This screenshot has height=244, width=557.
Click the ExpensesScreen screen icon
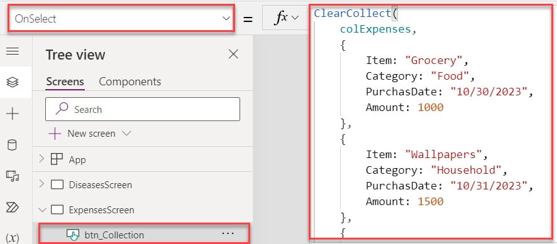click(x=57, y=210)
